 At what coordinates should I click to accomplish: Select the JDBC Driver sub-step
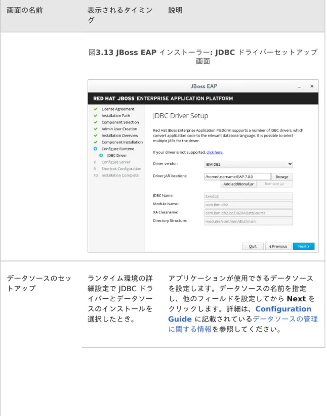pyautogui.click(x=117, y=156)
